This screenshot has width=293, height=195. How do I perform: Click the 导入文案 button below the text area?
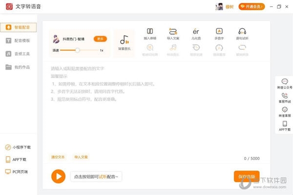tap(81, 157)
